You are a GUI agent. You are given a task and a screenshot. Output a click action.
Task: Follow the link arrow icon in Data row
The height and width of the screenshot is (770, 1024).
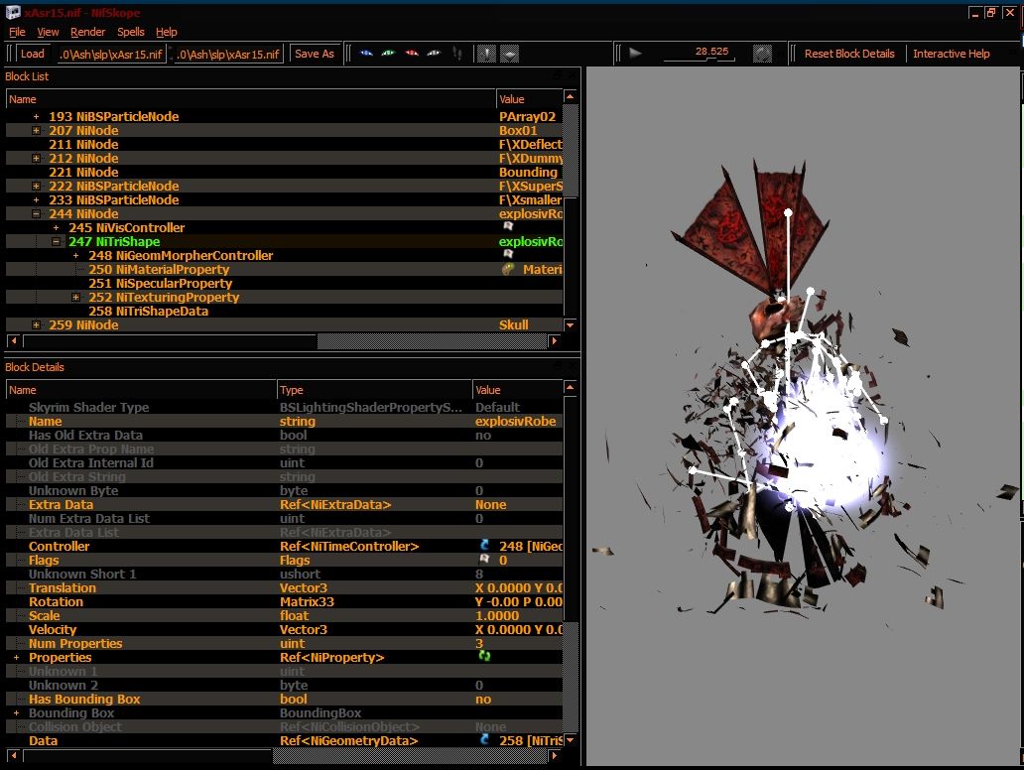484,739
